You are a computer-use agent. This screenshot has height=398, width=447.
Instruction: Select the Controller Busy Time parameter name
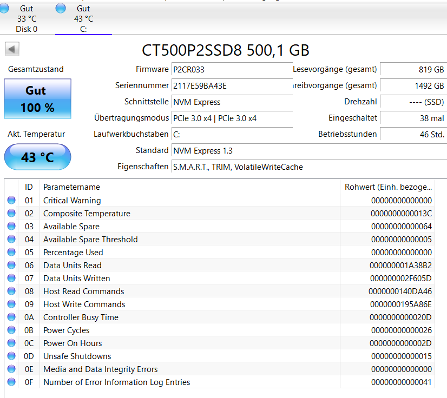pos(81,317)
